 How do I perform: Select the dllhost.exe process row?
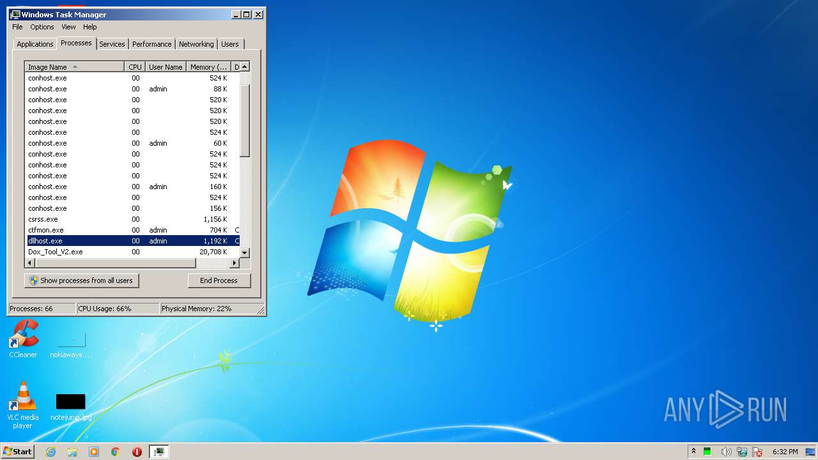[x=132, y=241]
